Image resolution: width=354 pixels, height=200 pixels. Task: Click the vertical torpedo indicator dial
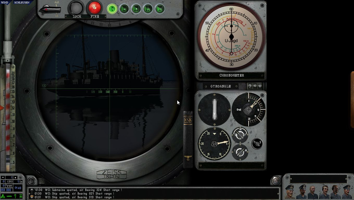pyautogui.click(x=214, y=110)
